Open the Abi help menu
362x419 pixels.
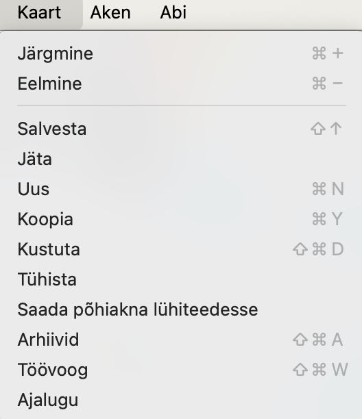[173, 13]
